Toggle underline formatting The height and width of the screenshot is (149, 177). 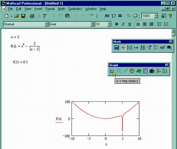(130, 24)
